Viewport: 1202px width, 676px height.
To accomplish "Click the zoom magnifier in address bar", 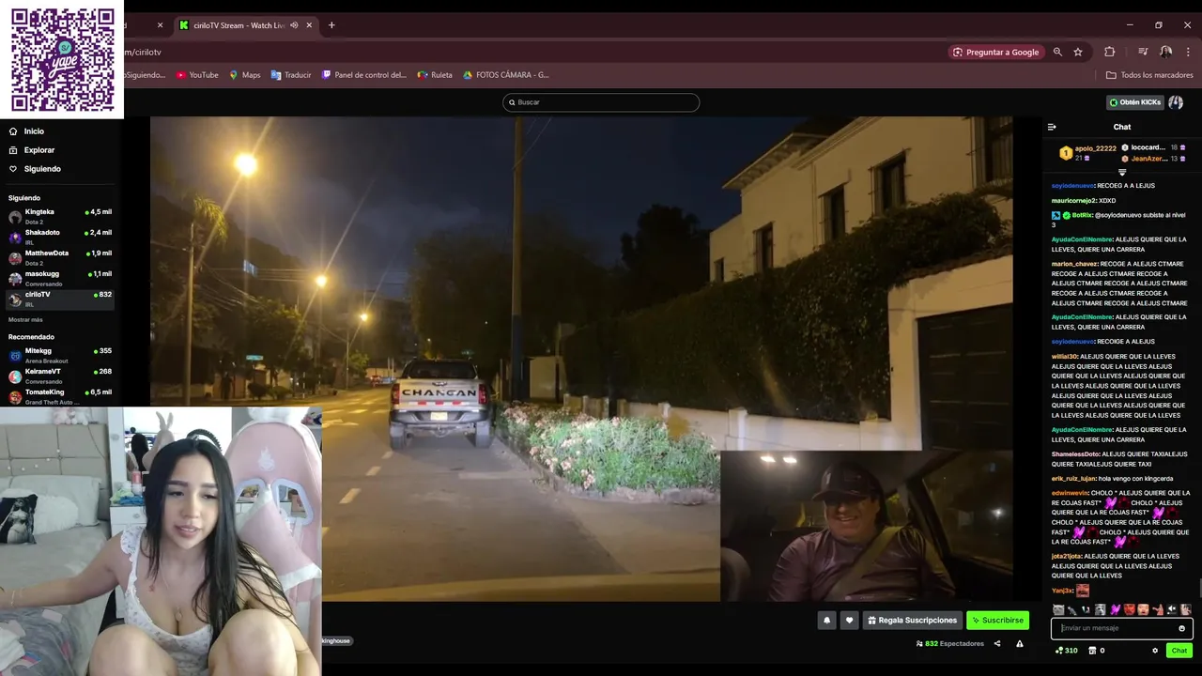I will pos(1057,53).
